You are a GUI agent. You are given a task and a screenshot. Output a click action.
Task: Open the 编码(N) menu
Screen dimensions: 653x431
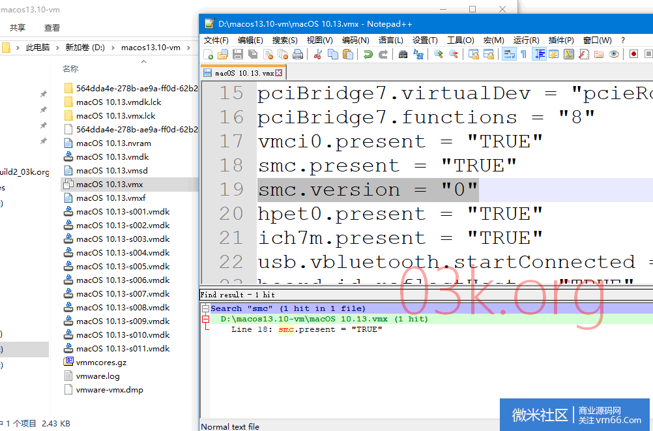355,40
